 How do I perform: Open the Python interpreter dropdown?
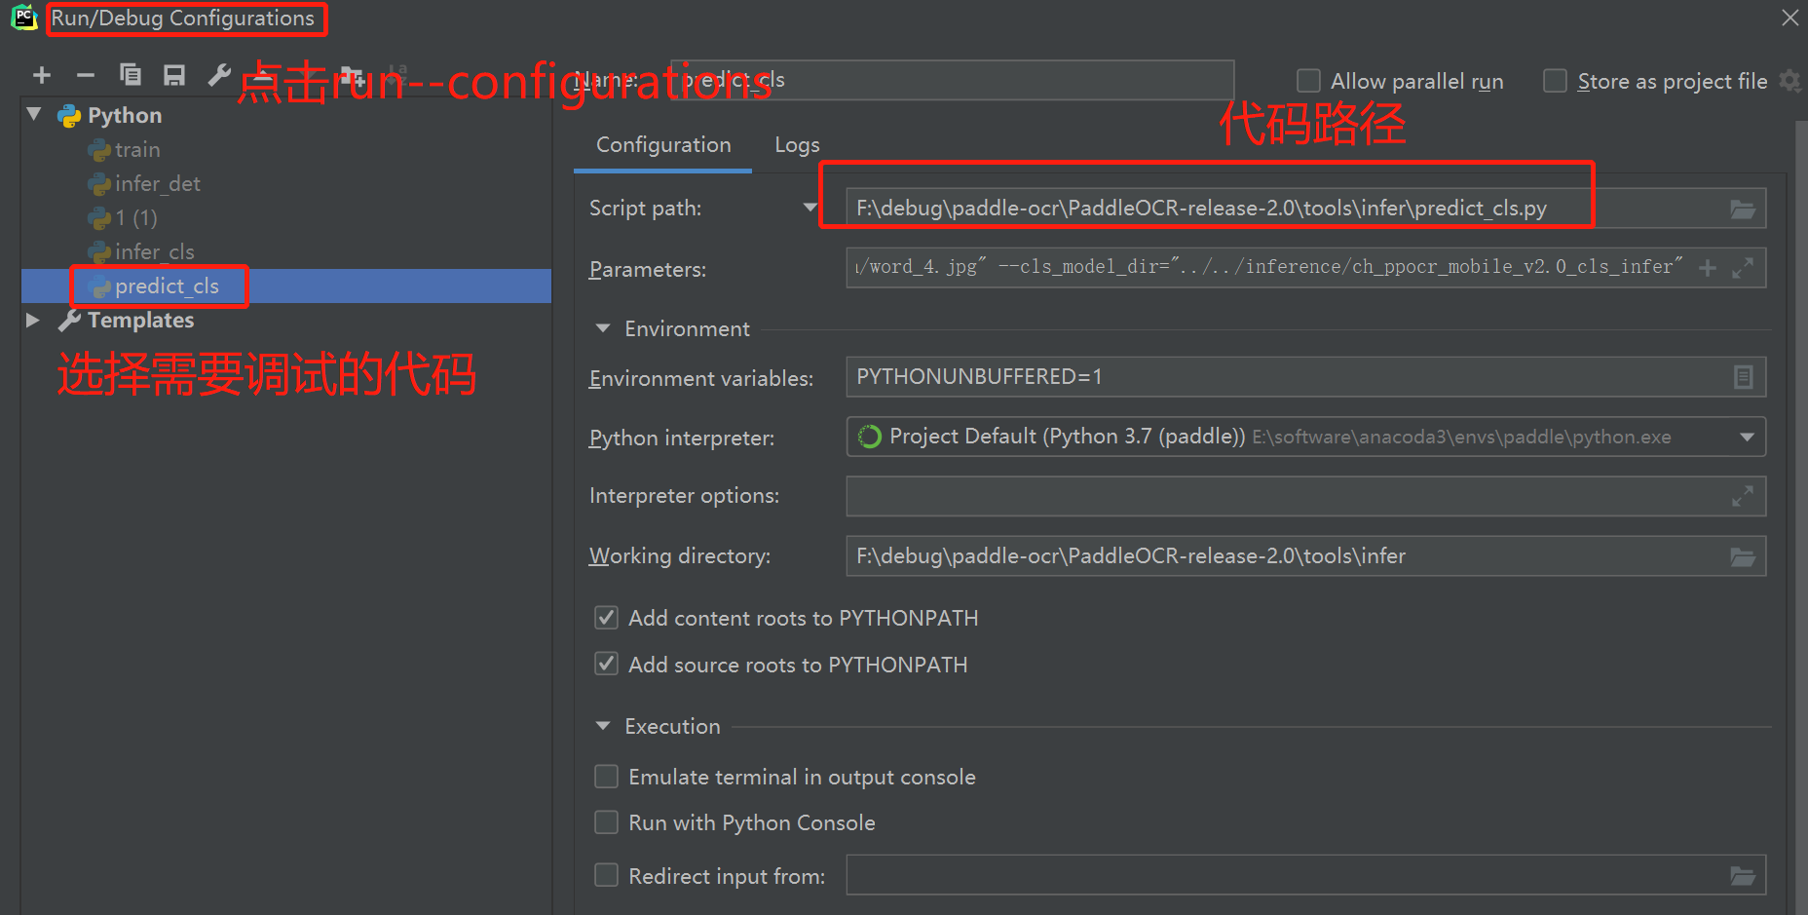click(1747, 437)
